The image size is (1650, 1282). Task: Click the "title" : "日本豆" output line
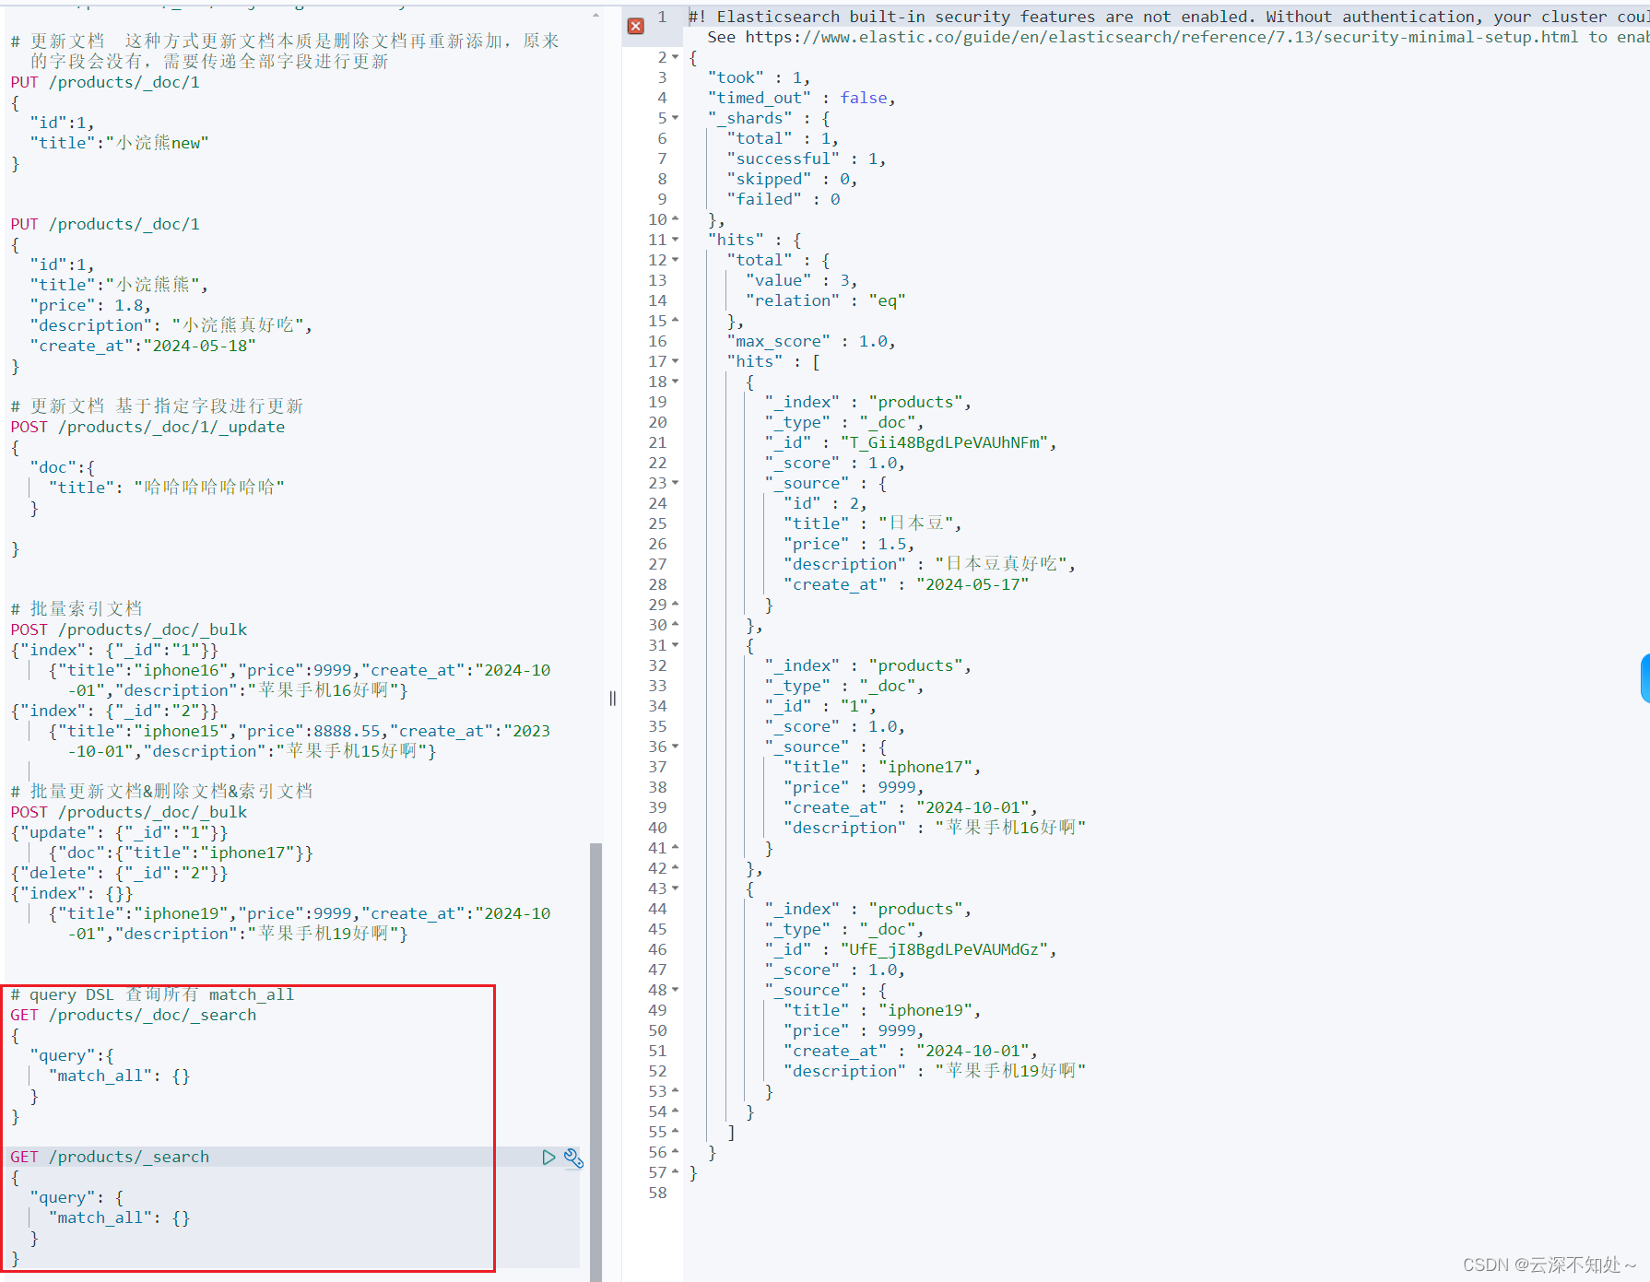click(x=873, y=523)
